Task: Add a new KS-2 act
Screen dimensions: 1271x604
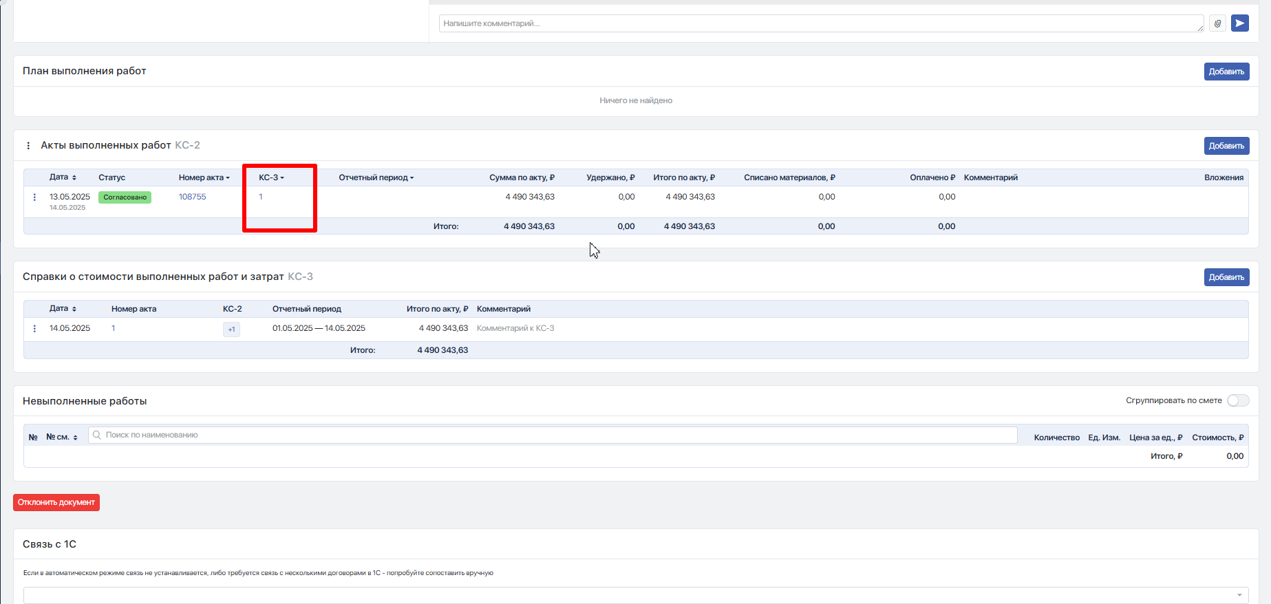Action: [1226, 146]
